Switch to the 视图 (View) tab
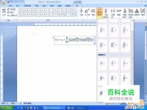This screenshot has height=110, width=147. [59, 6]
